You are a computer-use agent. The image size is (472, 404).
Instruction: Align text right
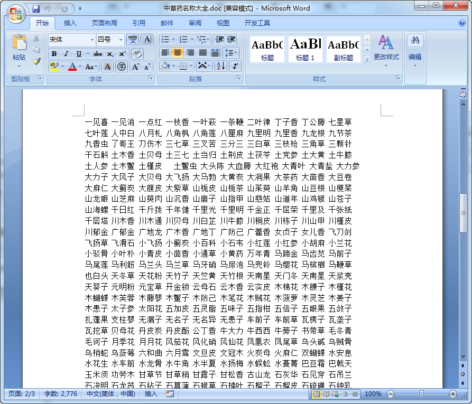(190, 53)
